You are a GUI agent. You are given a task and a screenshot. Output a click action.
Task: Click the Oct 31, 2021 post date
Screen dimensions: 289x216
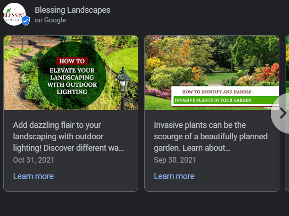pos(33,160)
